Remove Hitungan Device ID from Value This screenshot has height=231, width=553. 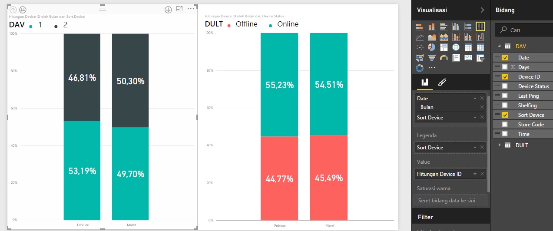click(482, 174)
